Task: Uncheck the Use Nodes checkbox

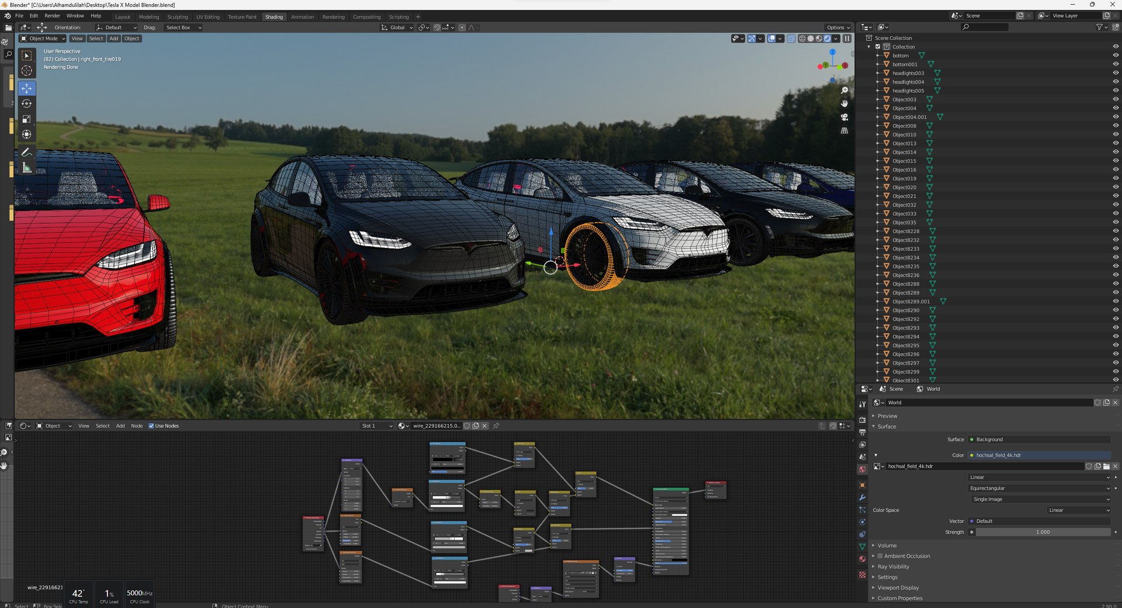Action: (151, 426)
